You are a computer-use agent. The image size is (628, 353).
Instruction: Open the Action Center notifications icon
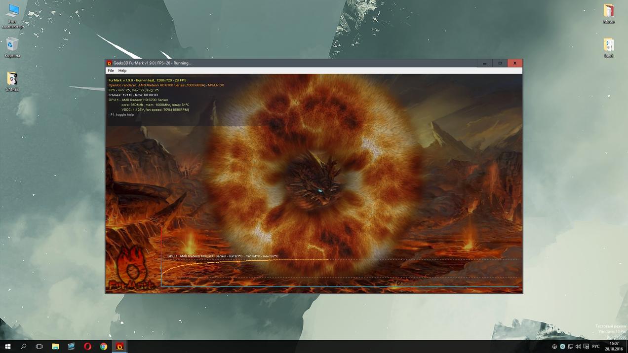pos(586,347)
